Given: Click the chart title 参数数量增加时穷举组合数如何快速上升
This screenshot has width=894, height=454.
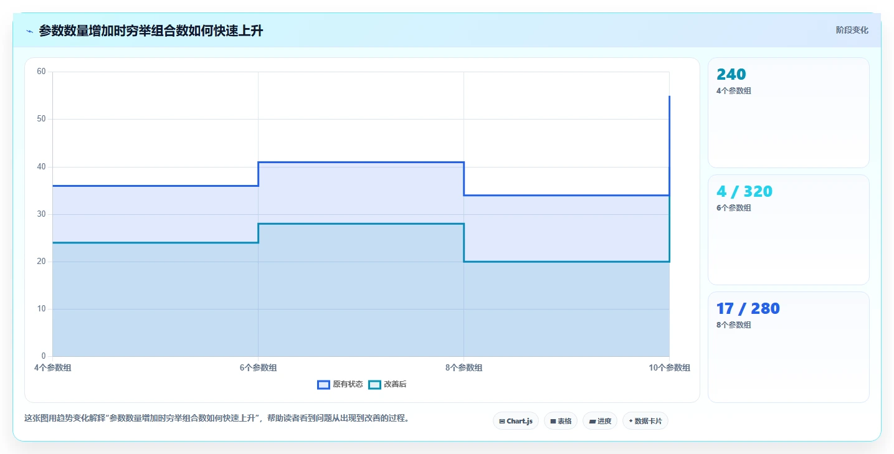Looking at the screenshot, I should [151, 31].
